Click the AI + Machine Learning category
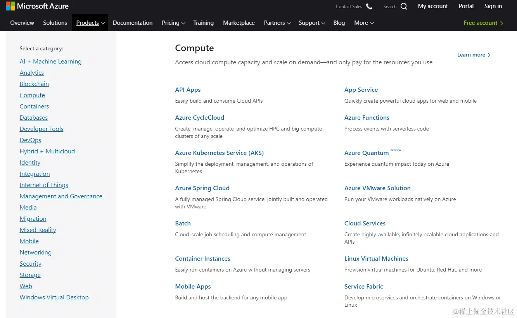This screenshot has height=318, width=517. click(x=50, y=61)
